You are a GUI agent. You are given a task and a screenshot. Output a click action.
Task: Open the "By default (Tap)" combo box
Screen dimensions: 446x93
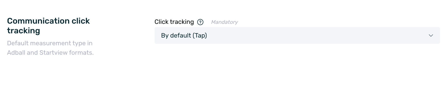(297, 35)
